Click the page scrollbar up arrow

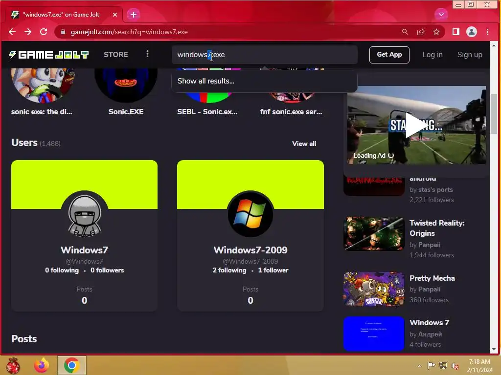click(494, 45)
